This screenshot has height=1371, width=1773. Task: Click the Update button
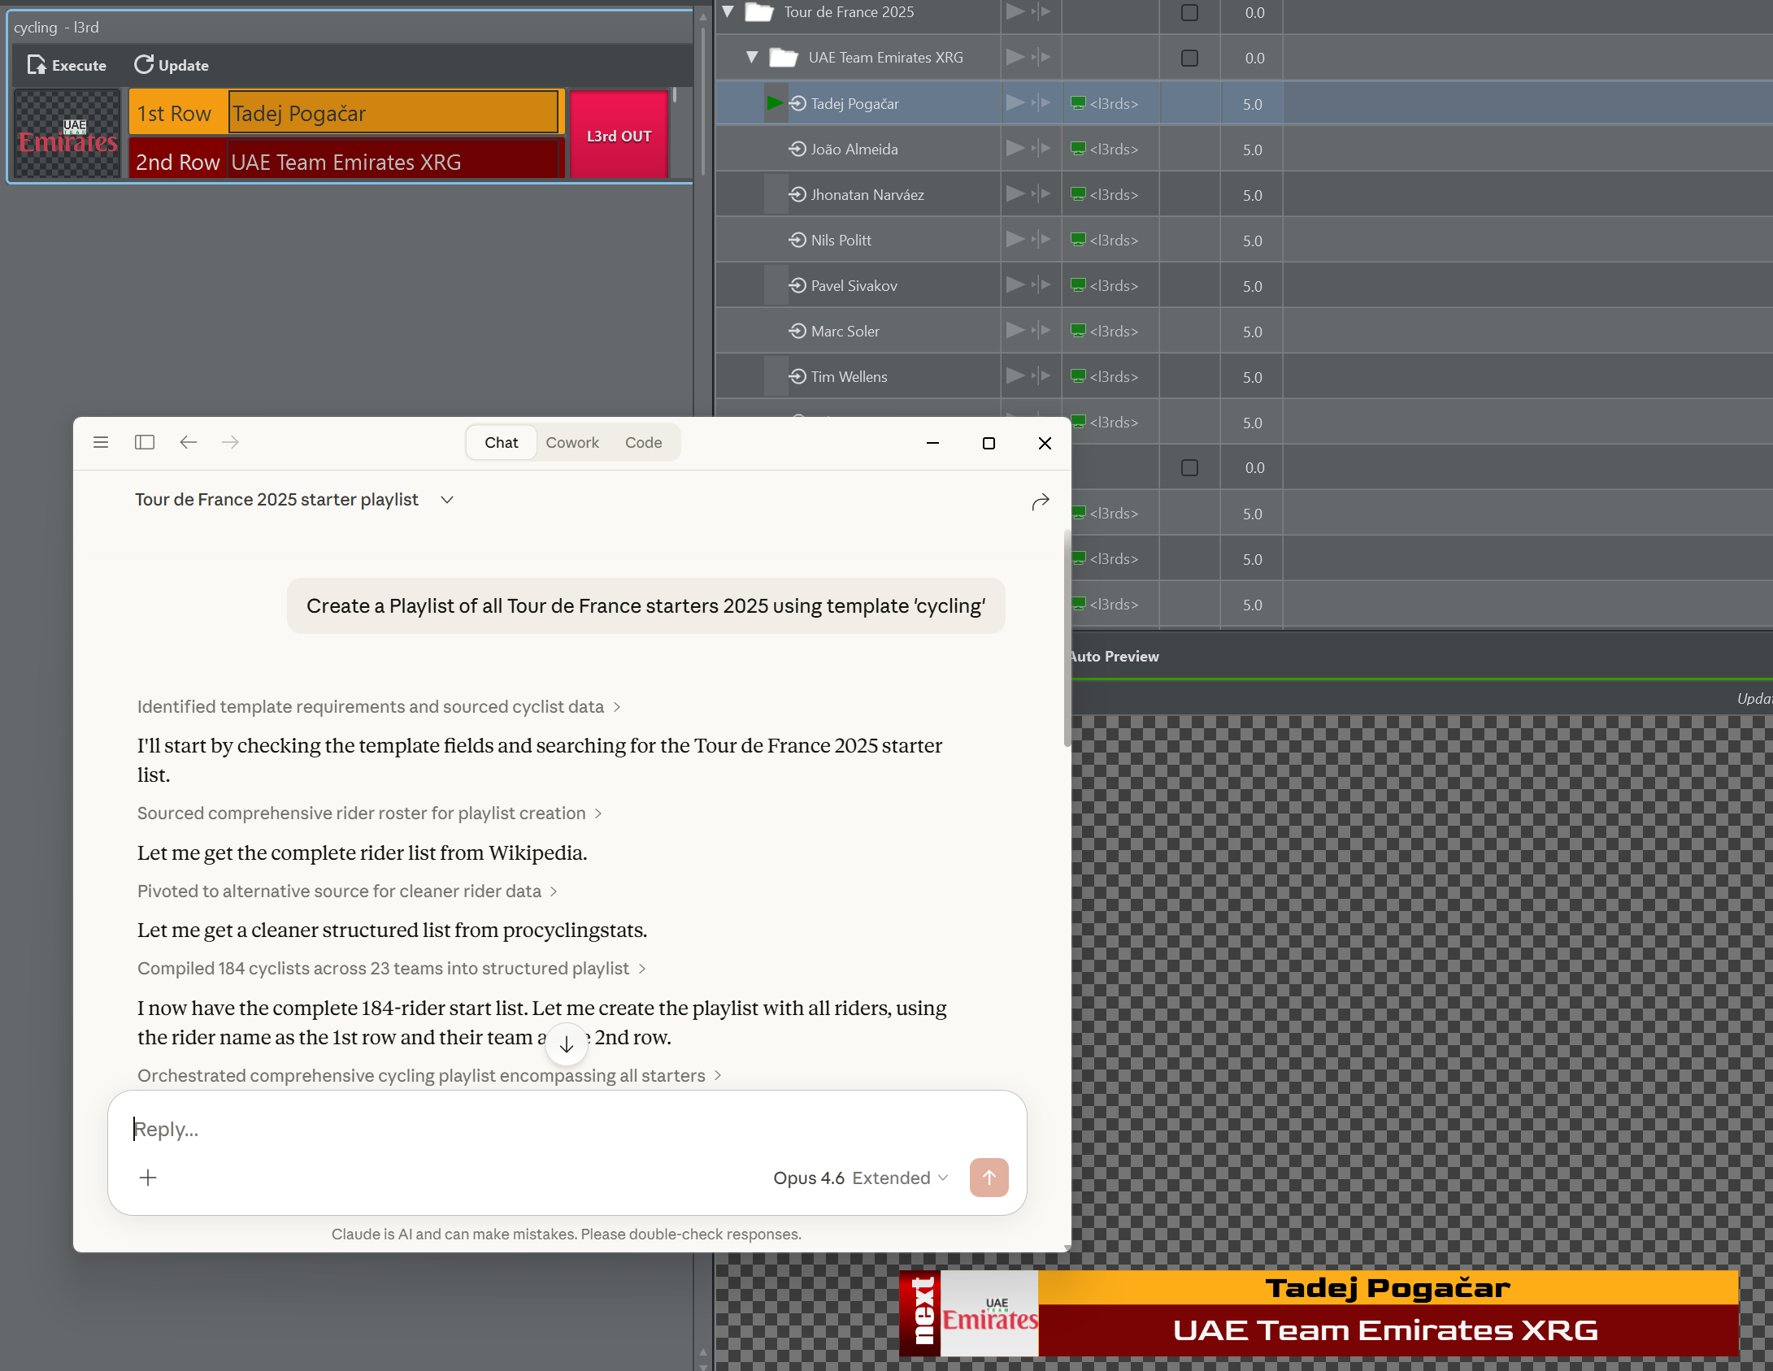(172, 65)
